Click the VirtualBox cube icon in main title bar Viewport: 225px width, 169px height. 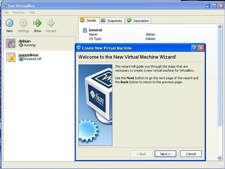(5, 5)
